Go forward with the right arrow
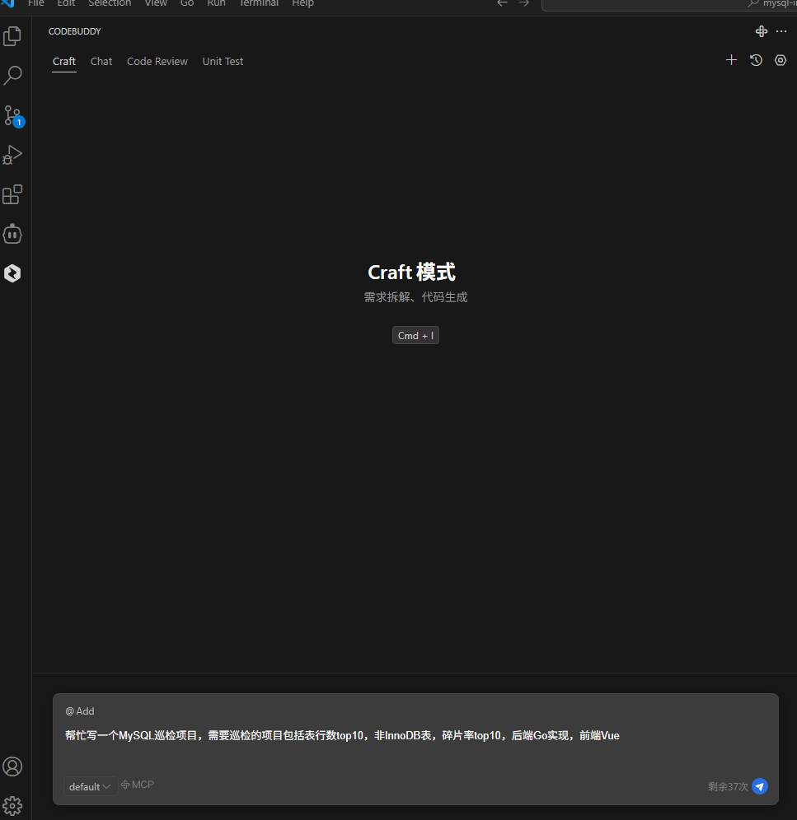This screenshot has width=797, height=820. point(523,3)
